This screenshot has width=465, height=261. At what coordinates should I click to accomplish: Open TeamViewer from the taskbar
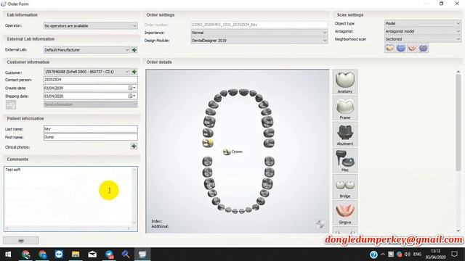click(x=59, y=254)
